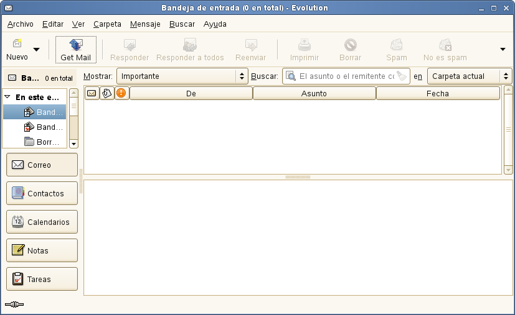This screenshot has height=315, width=515.
Task: Click the sidebar vertical divider handle
Action: pos(81,181)
